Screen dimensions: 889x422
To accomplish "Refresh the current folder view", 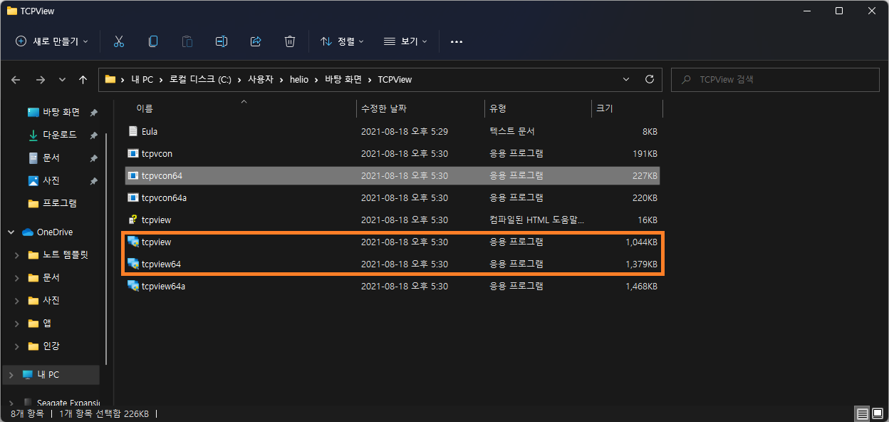I will coord(649,79).
